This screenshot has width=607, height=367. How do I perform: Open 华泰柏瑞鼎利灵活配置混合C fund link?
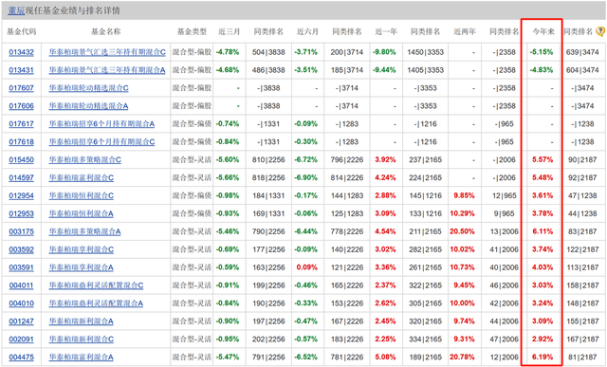point(96,285)
